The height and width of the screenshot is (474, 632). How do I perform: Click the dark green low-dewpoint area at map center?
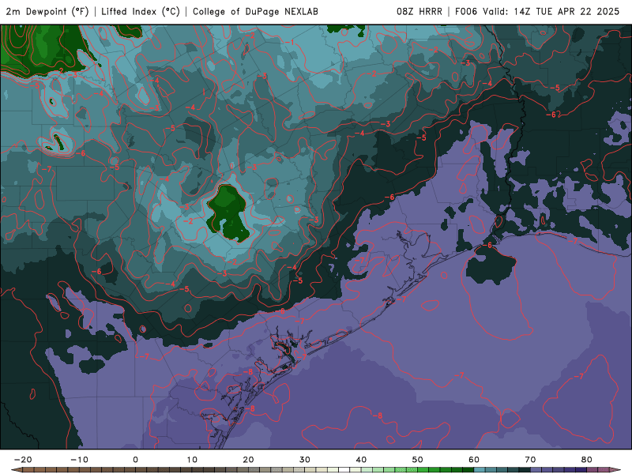pyautogui.click(x=228, y=213)
